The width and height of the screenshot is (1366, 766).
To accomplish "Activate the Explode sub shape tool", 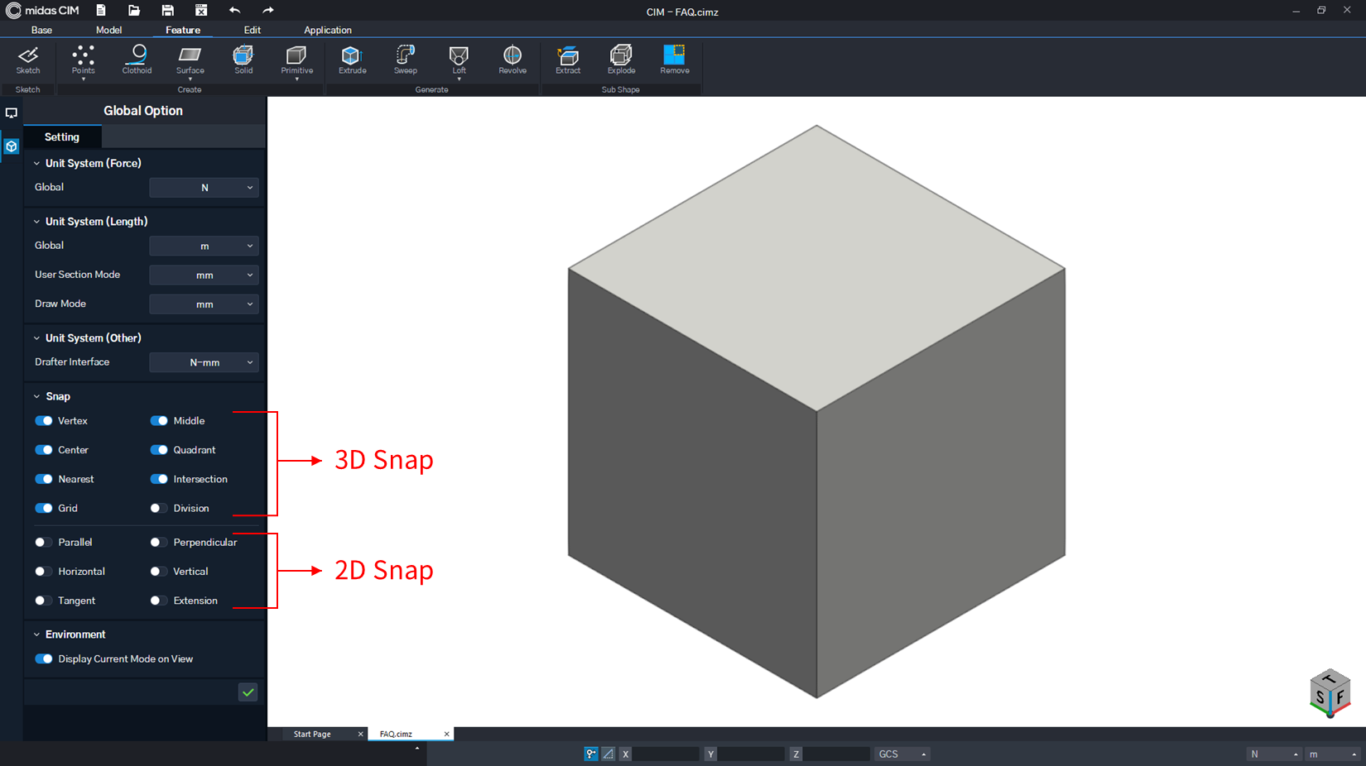I will 621,60.
